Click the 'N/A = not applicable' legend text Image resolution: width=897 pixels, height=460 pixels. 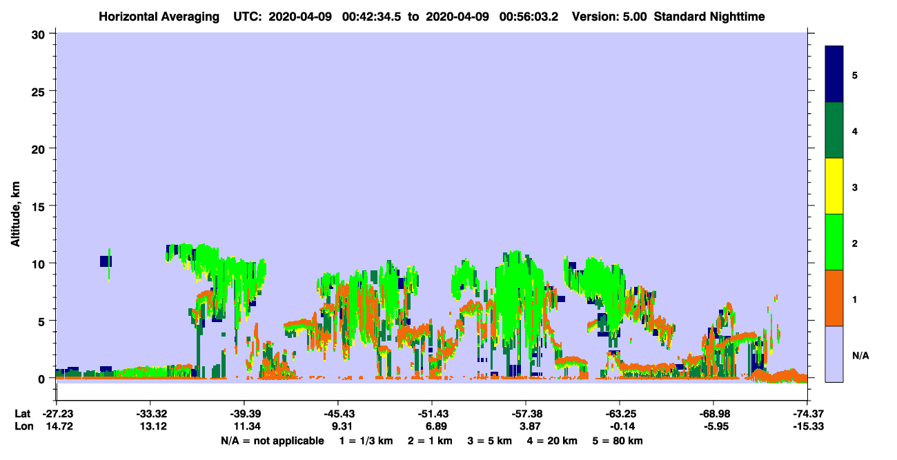point(273,441)
